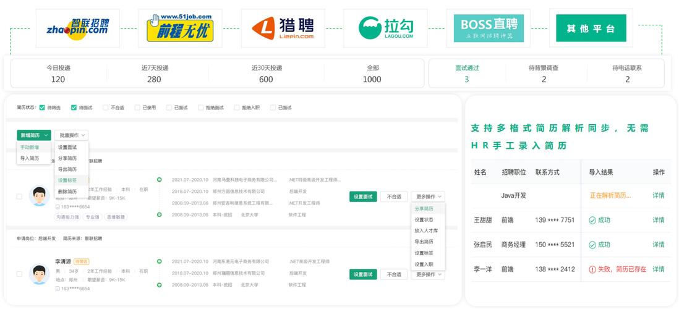Open the Zhaopin 智联招聘 platform logo
The width and height of the screenshot is (679, 309).
point(77,28)
